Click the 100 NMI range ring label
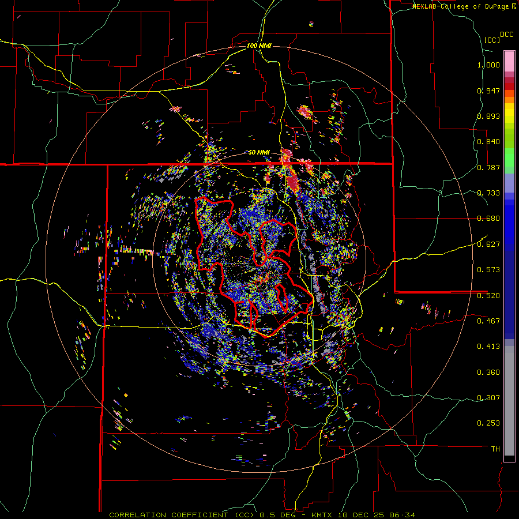 [x=259, y=46]
